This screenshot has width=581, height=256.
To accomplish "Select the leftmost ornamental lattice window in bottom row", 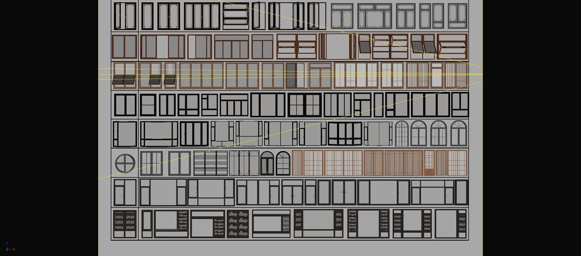I will pyautogui.click(x=125, y=224).
